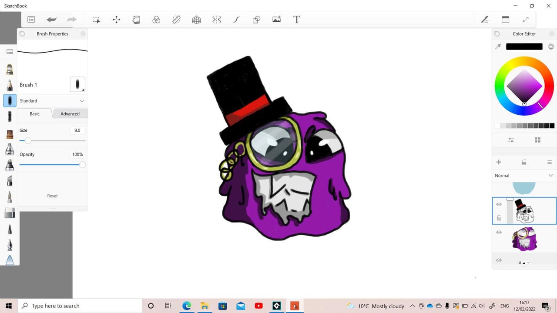
Task: Hide the top hat outline layer
Action: click(499, 204)
